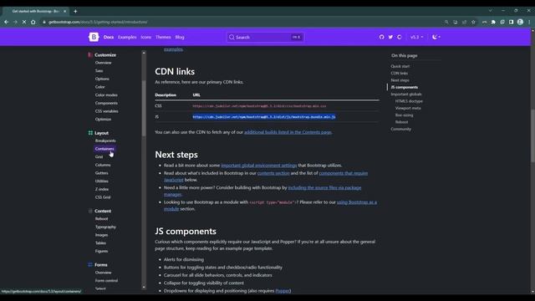Jump to CDN links in page outline
The image size is (535, 301).
400,73
